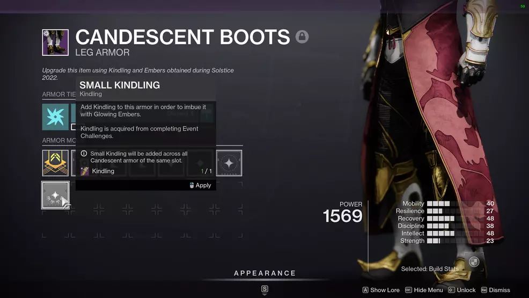Hide Menu in the footer bar
Viewport: 529px width, 298px height.
pyautogui.click(x=424, y=290)
